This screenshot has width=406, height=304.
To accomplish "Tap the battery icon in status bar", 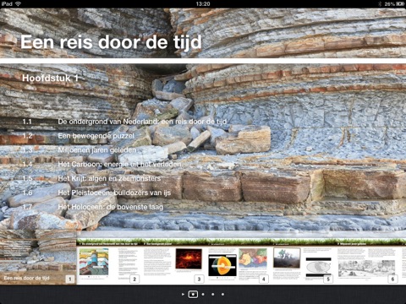I will pyautogui.click(x=400, y=4).
